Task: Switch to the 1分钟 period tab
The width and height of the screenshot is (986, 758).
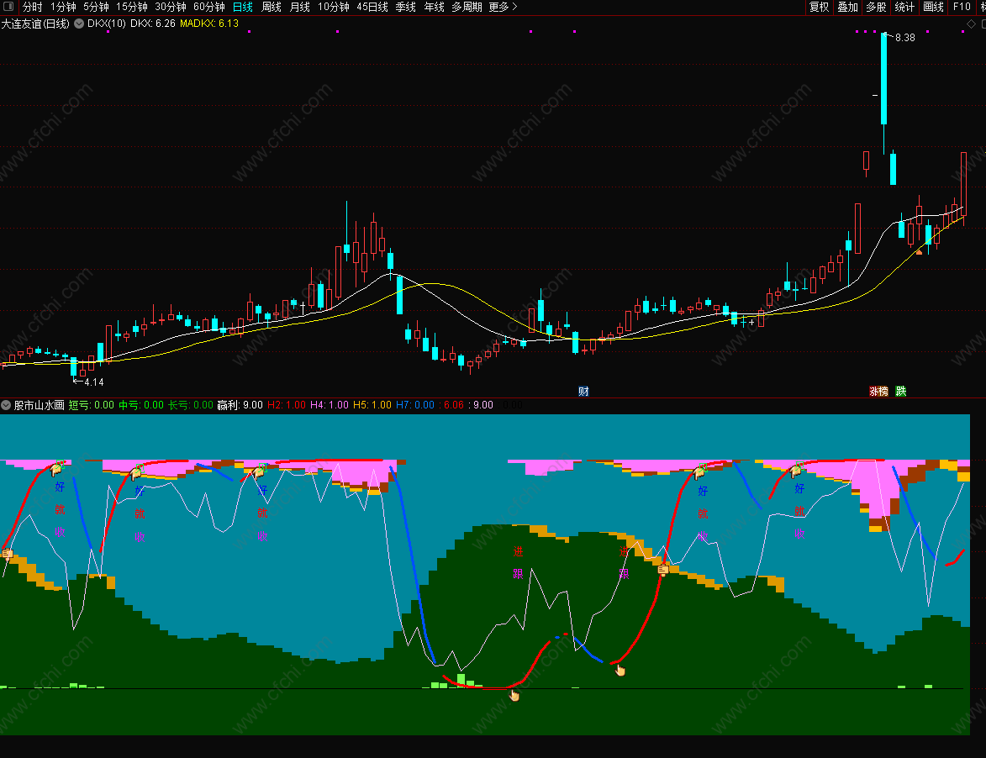Action: (x=63, y=7)
